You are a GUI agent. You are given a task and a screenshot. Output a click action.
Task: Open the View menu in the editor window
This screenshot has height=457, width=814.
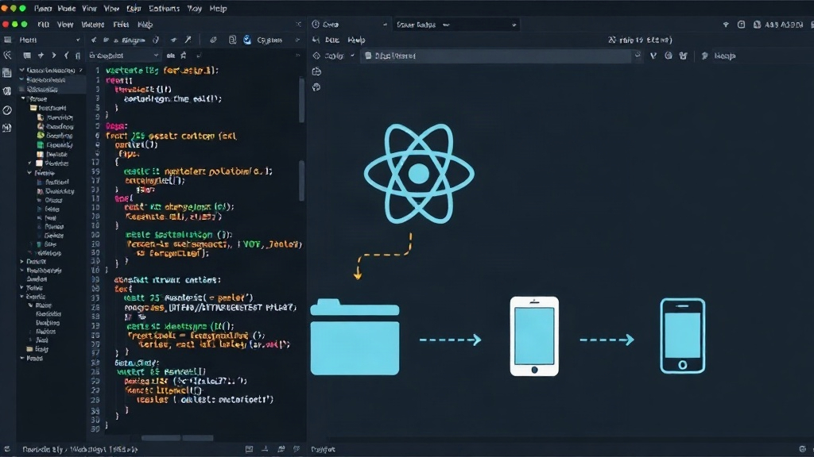(x=65, y=25)
